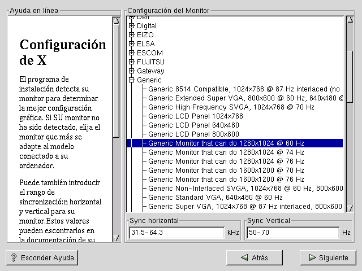
Task: Expand the ELSA monitor group
Action: [x=132, y=44]
